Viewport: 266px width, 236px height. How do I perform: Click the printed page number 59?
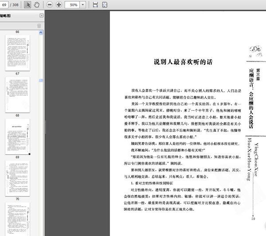pyautogui.click(x=253, y=219)
